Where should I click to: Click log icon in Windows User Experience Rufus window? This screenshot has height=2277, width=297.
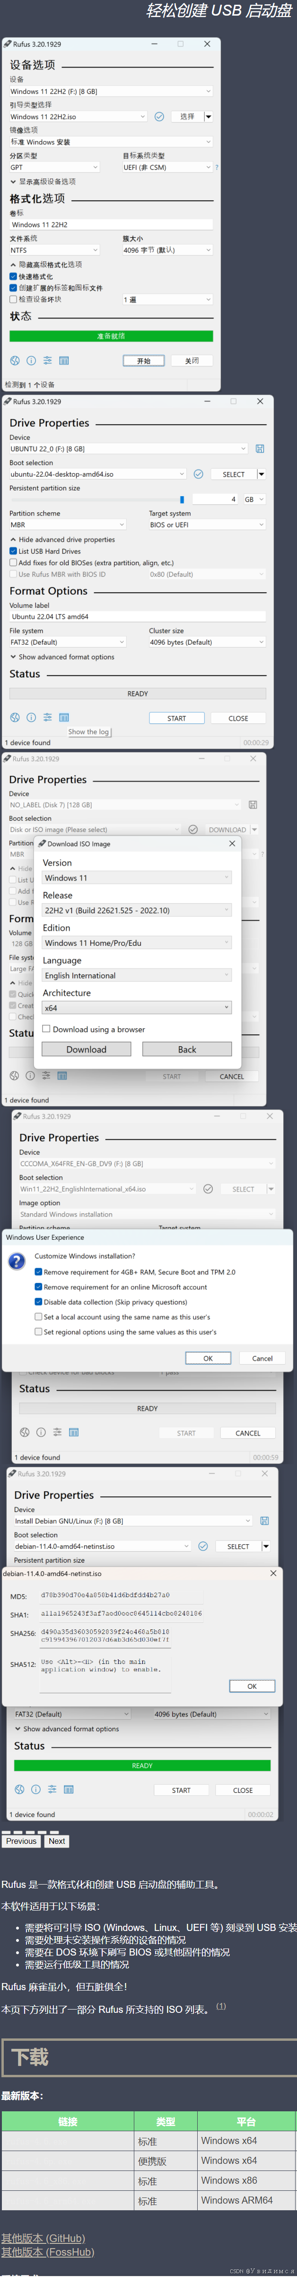(73, 1432)
